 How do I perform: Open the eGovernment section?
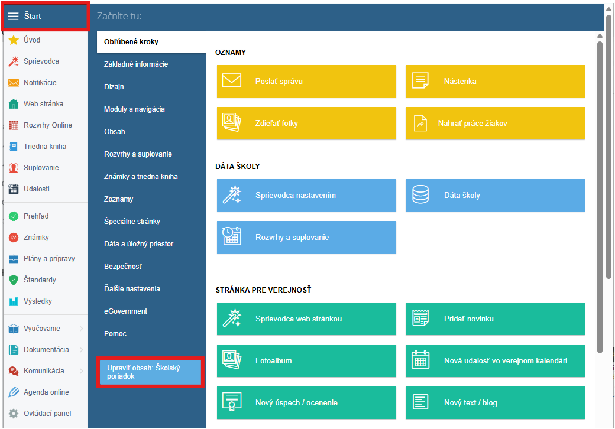point(151,311)
